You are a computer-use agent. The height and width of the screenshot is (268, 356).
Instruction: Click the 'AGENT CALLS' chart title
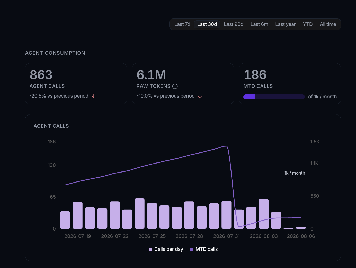pyautogui.click(x=51, y=126)
